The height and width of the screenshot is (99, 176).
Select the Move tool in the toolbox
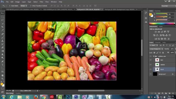tap(2, 13)
